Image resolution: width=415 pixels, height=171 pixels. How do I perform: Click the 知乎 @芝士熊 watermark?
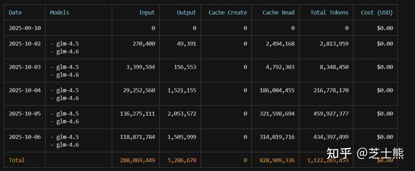point(365,154)
